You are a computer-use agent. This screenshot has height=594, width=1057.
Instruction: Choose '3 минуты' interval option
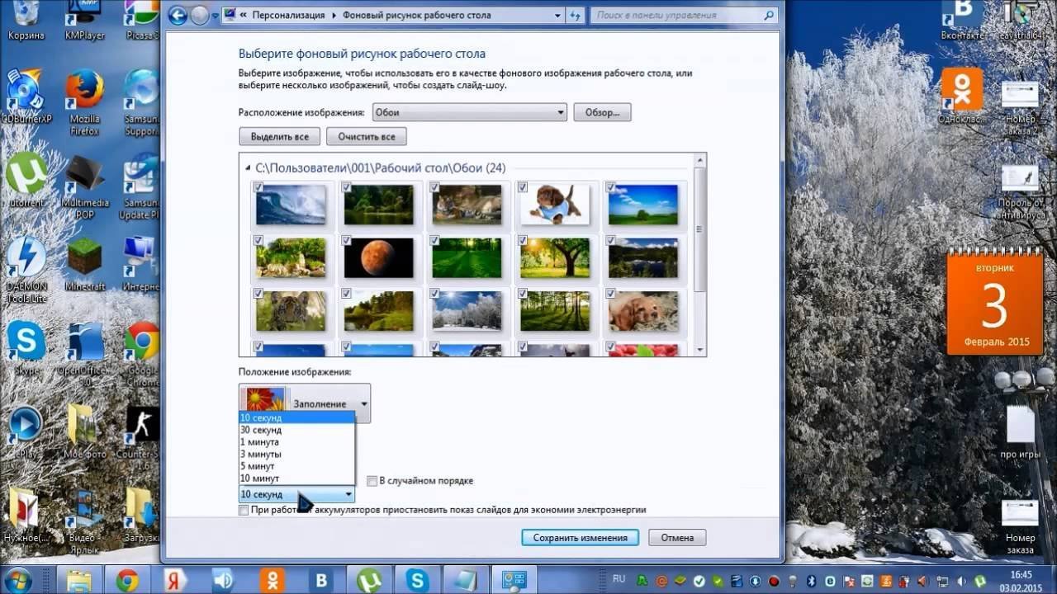click(x=296, y=454)
